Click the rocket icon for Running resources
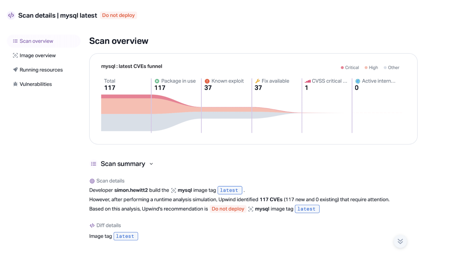 point(15,70)
